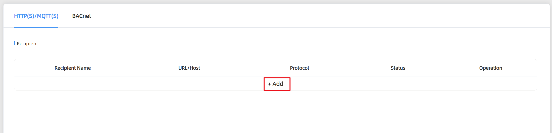Screen dimensions: 552x133
Task: Click the empty row space below Operation
Action: click(491, 83)
